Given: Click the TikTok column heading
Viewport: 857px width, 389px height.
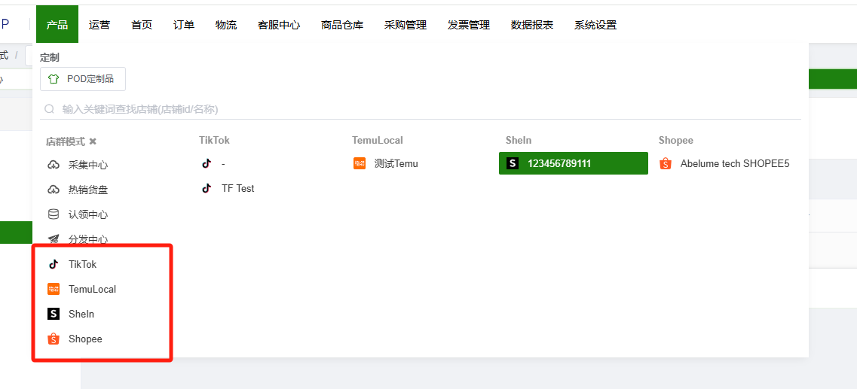Looking at the screenshot, I should pyautogui.click(x=214, y=140).
